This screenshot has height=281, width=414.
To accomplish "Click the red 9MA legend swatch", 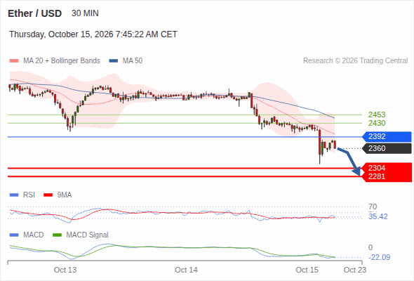I will 48,195.
